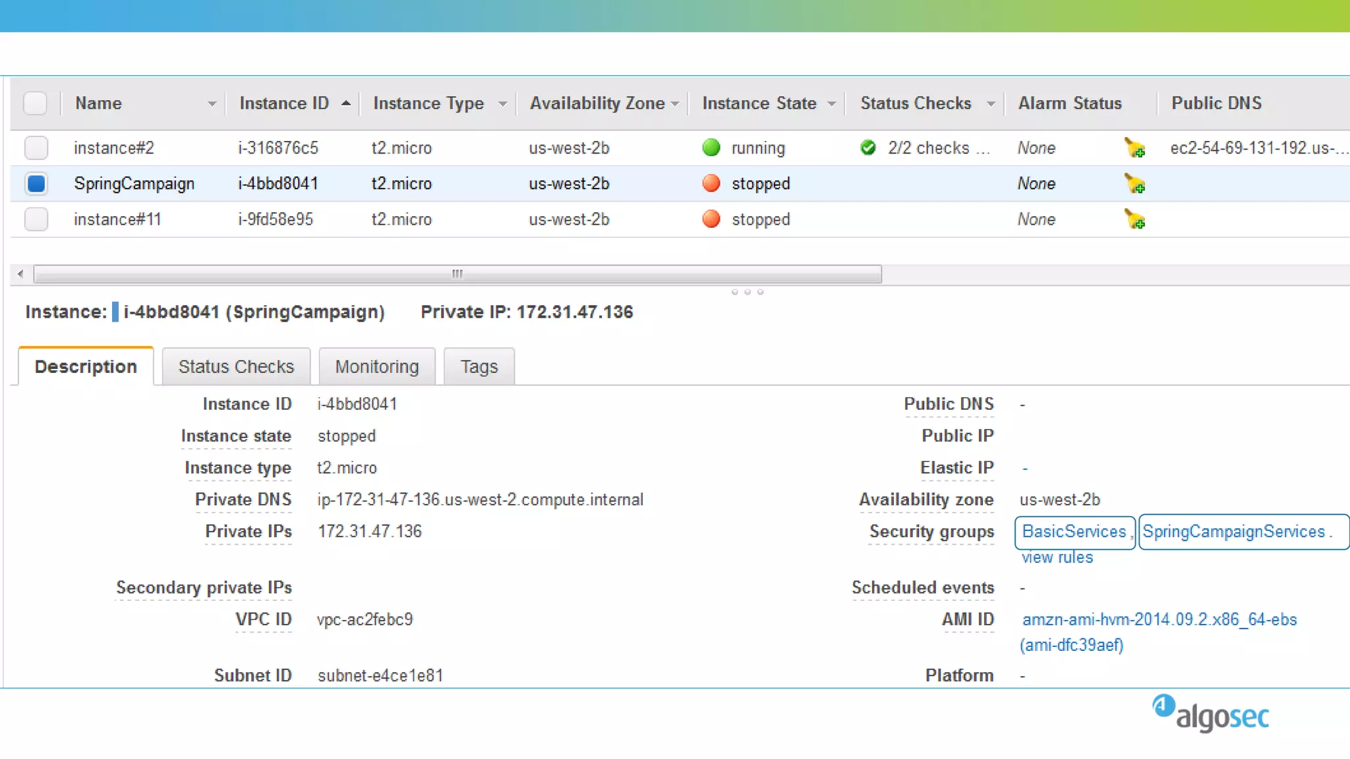Image resolution: width=1350 pixels, height=759 pixels.
Task: Click the horizontal scrollbar thumb under table
Action: click(457, 274)
